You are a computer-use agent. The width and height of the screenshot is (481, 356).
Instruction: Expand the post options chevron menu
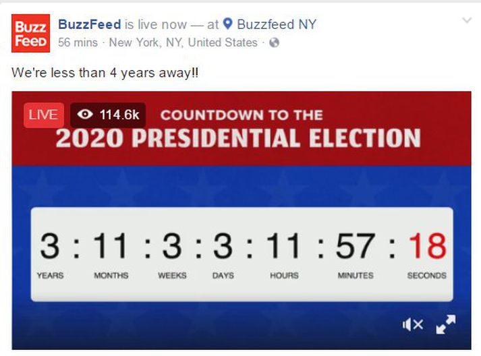tap(467, 20)
